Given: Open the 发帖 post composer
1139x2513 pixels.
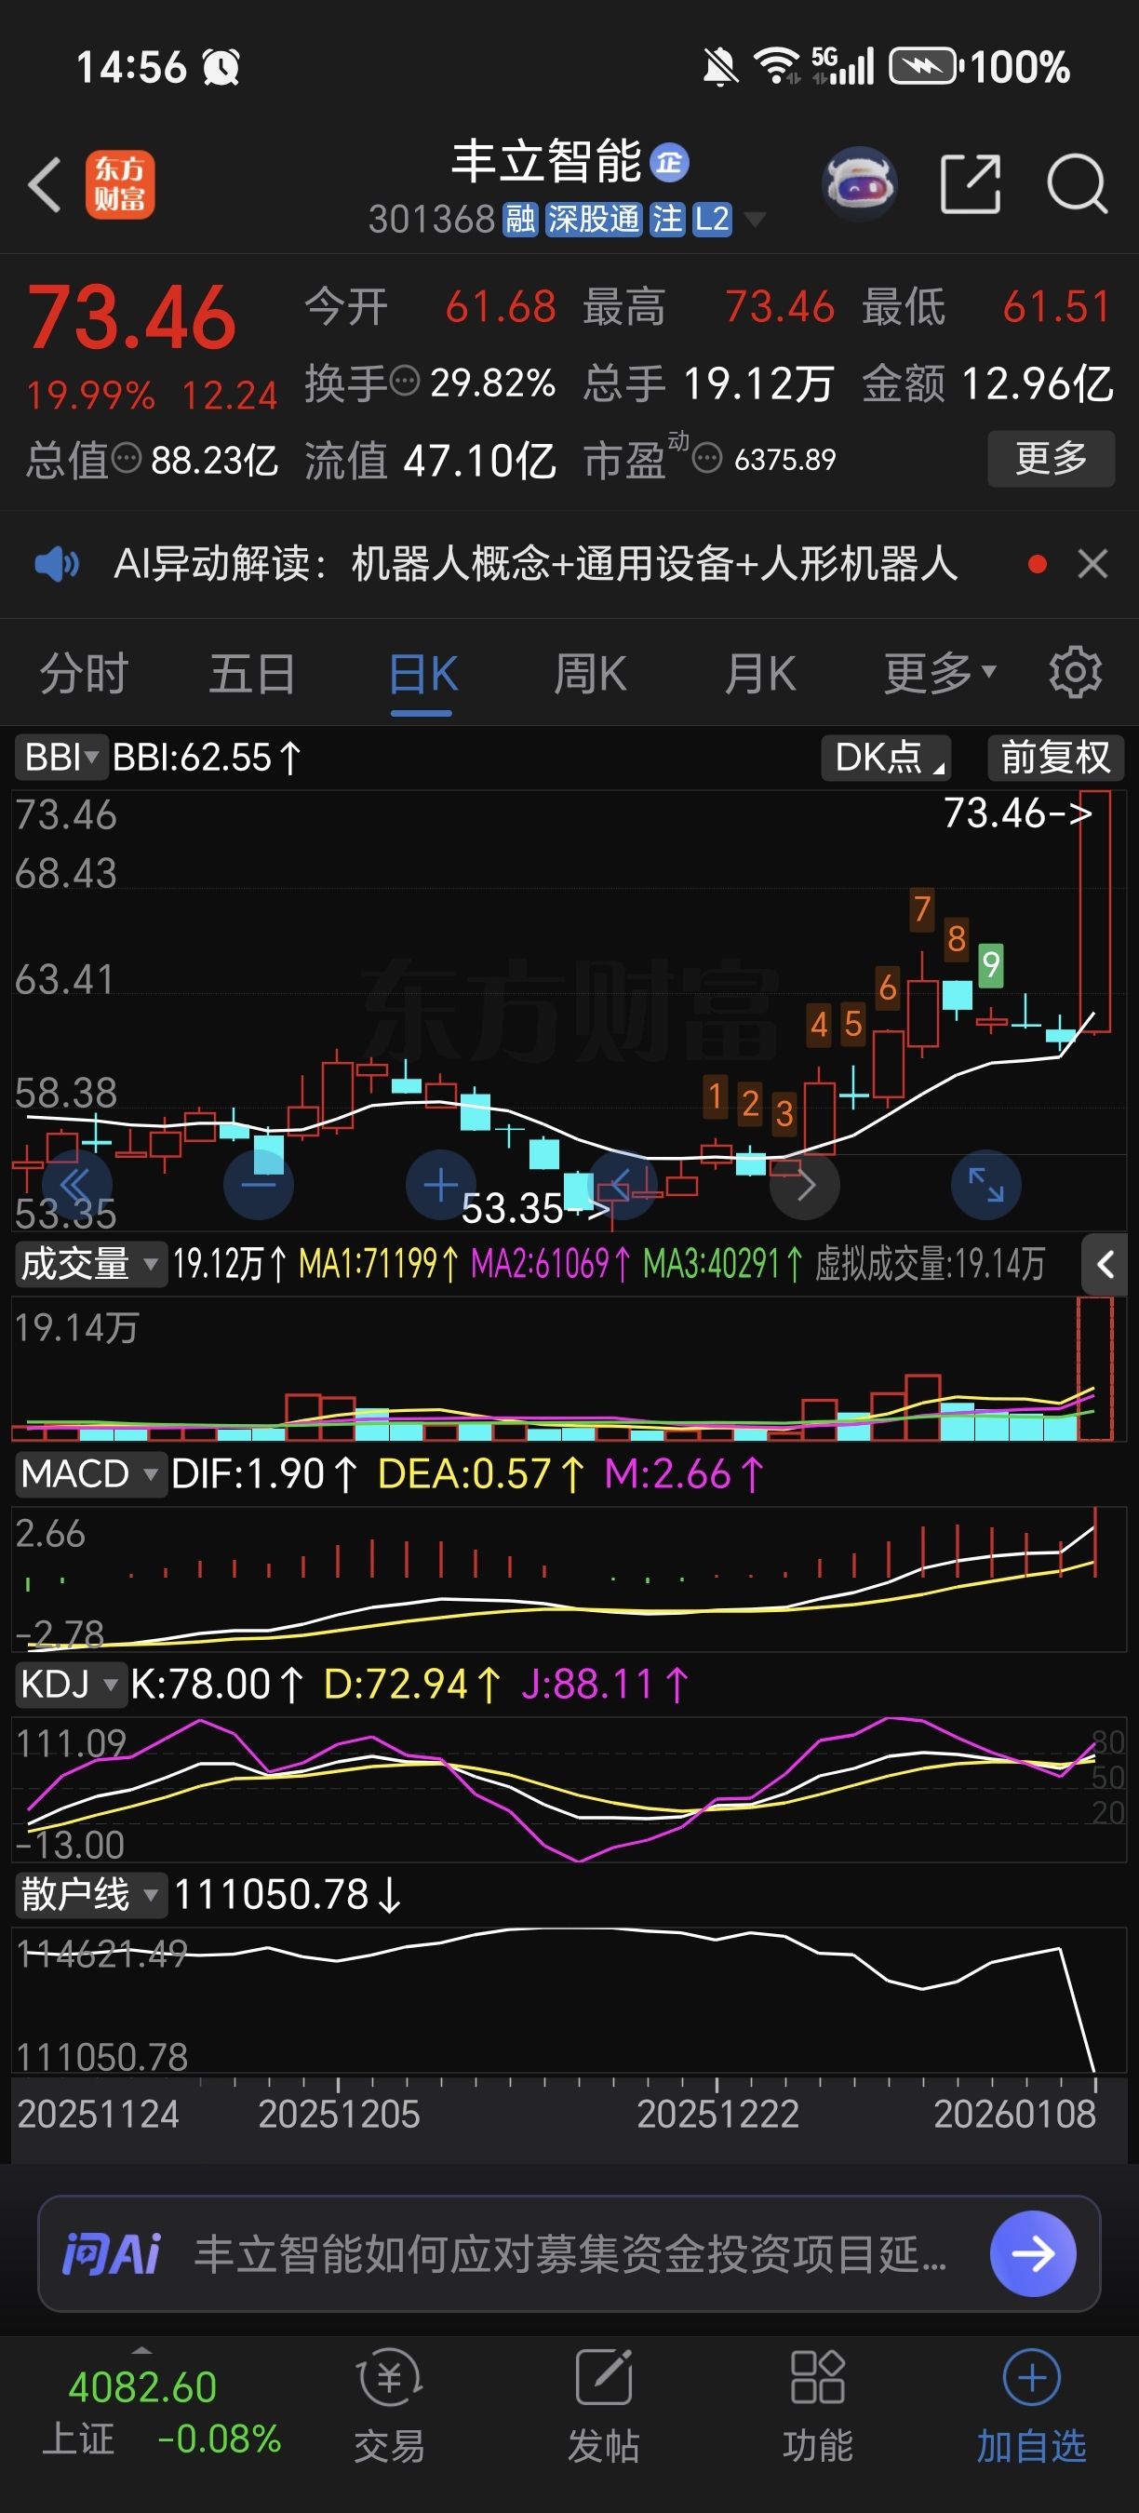Looking at the screenshot, I should 604,2407.
